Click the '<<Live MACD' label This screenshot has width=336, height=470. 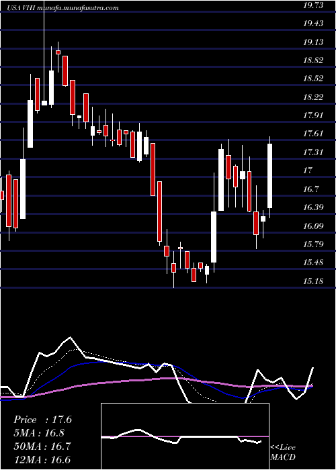(x=283, y=453)
